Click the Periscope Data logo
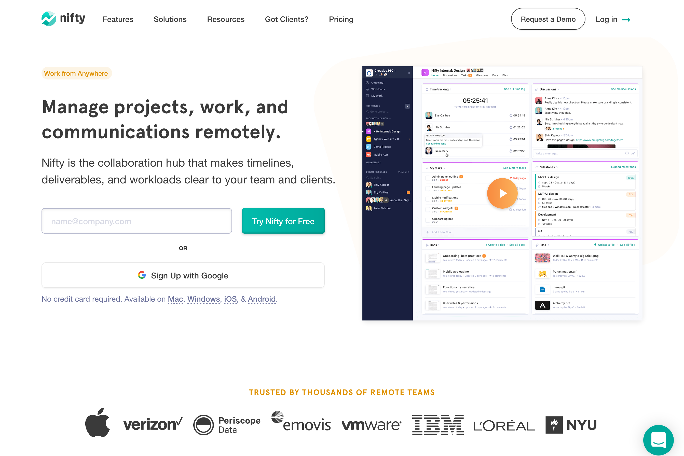 pos(227,425)
